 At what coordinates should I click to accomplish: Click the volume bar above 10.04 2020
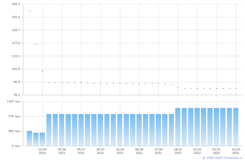pyautogui.click(x=42, y=139)
